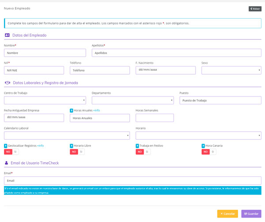This screenshot has width=265, height=222.
Task: Open the Horario dropdown
Action: [x=198, y=135]
